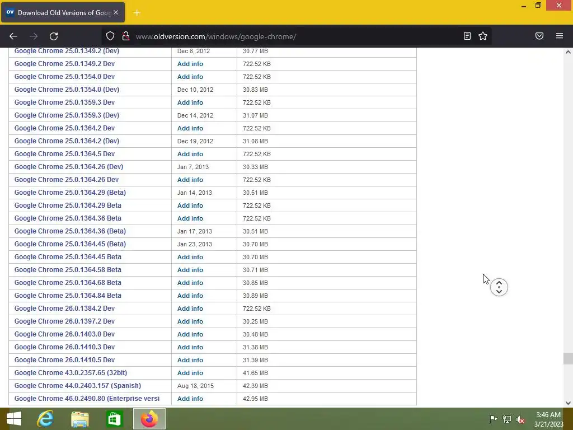This screenshot has width=573, height=430.
Task: Add info for Chrome 43.0.2357.65 (32bit)
Action: point(190,373)
